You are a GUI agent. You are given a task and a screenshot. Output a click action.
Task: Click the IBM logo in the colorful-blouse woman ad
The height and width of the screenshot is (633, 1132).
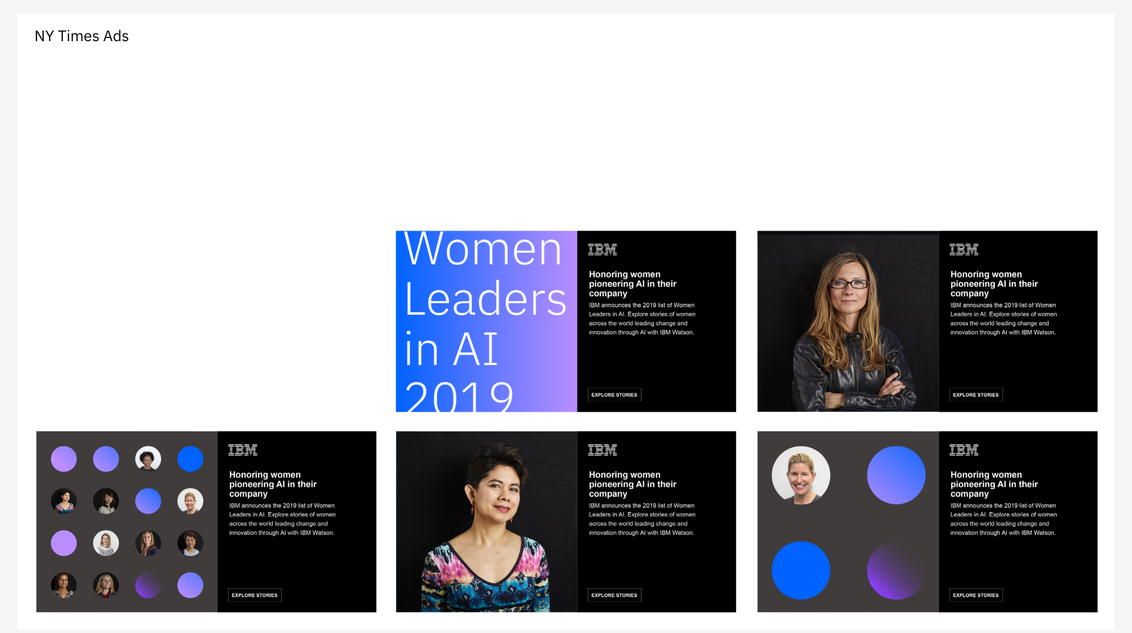click(602, 450)
